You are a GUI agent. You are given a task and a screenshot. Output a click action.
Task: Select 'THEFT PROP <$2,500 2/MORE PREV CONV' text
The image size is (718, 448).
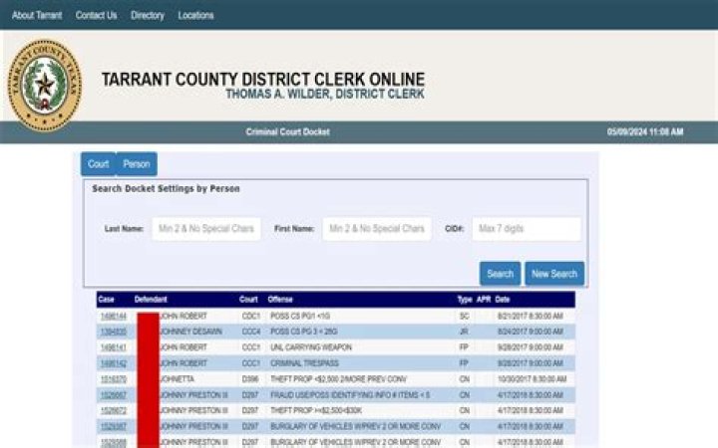tap(338, 379)
